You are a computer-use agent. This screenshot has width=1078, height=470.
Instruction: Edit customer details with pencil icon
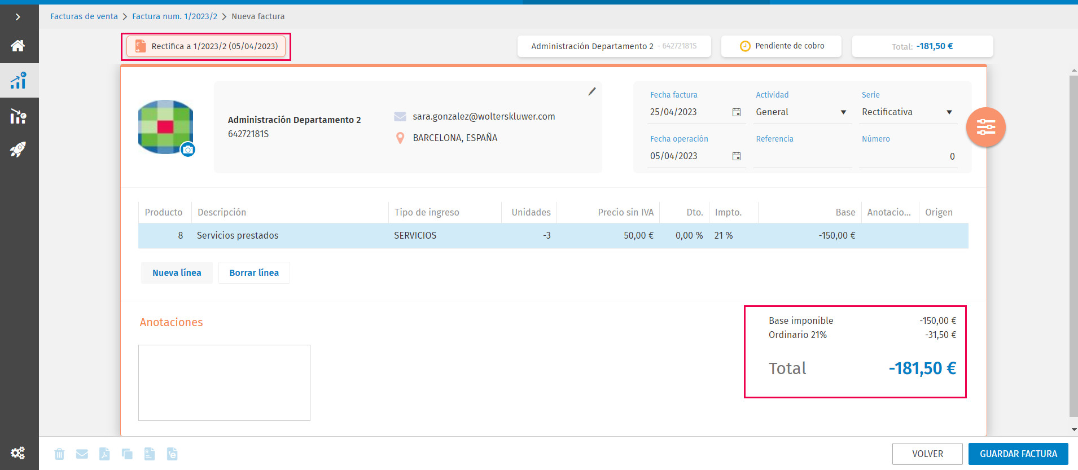(x=592, y=91)
